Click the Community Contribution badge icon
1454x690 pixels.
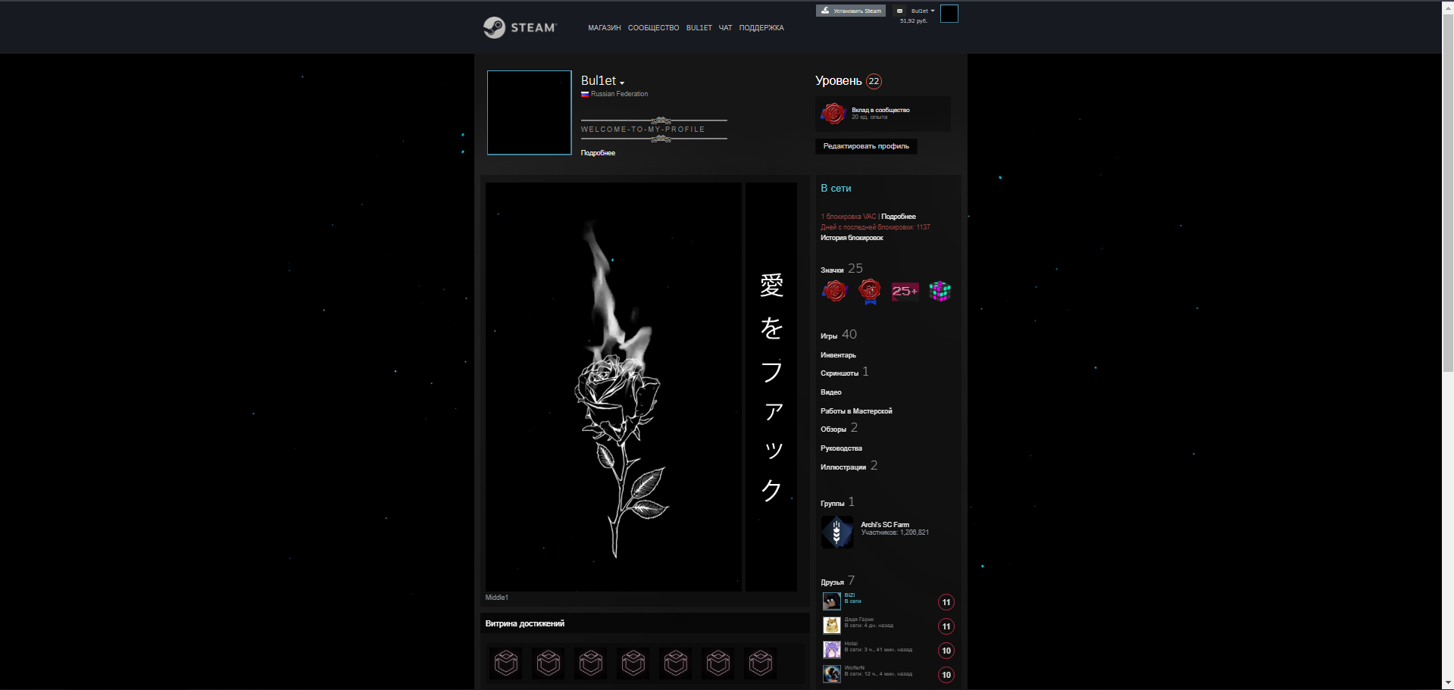click(833, 114)
